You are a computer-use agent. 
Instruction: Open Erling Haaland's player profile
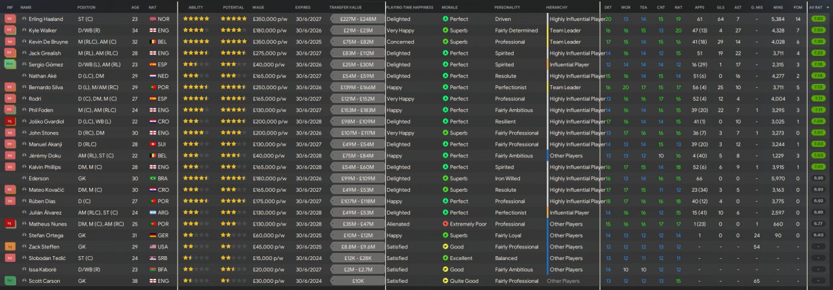click(x=45, y=19)
